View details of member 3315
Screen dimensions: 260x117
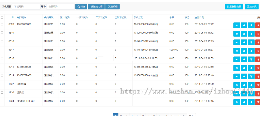coord(237,68)
